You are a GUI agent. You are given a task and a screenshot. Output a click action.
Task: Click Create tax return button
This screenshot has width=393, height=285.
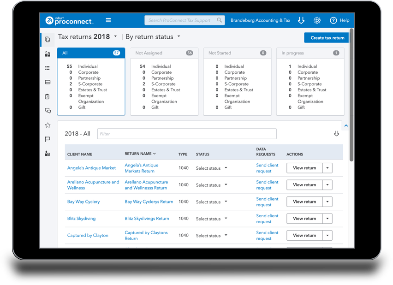click(x=327, y=38)
